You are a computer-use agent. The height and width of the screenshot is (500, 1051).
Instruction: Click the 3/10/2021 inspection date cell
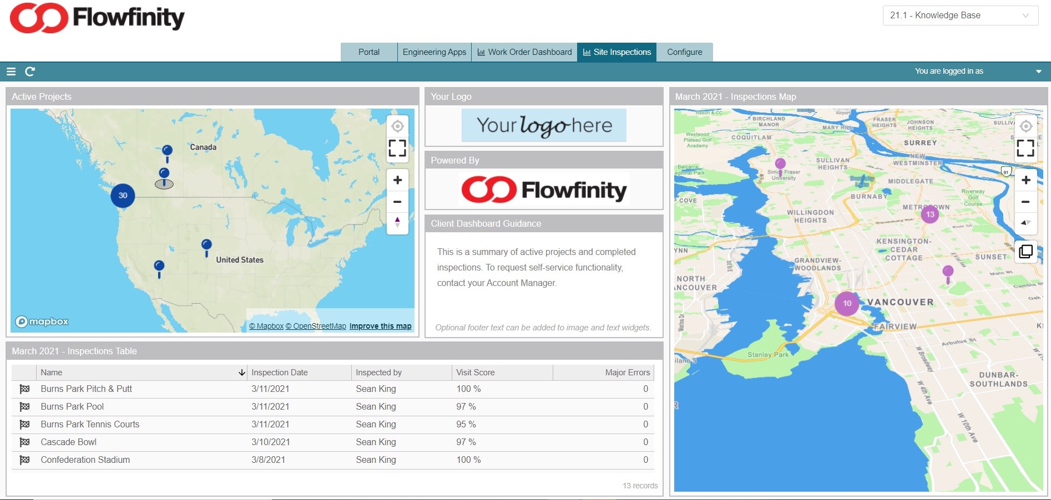click(x=271, y=442)
